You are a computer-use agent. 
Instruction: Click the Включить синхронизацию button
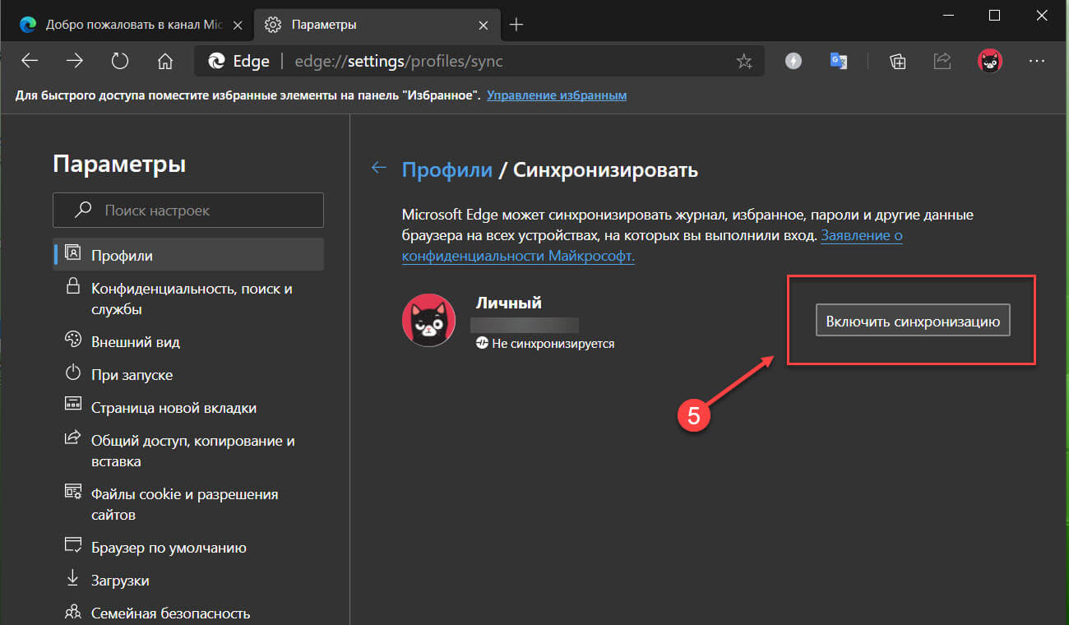pyautogui.click(x=913, y=321)
